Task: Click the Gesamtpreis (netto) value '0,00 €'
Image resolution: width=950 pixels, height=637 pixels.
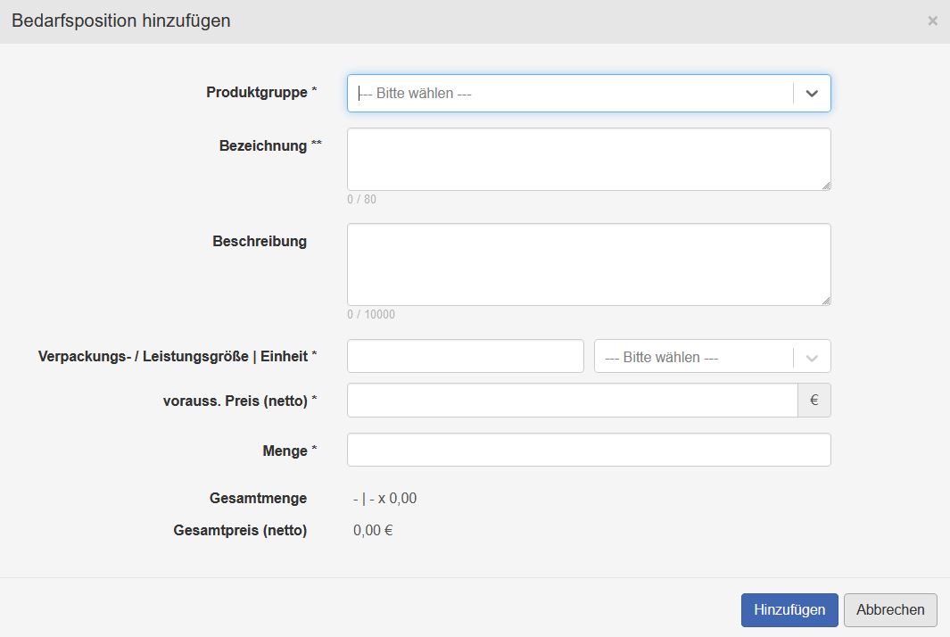Action: [371, 530]
